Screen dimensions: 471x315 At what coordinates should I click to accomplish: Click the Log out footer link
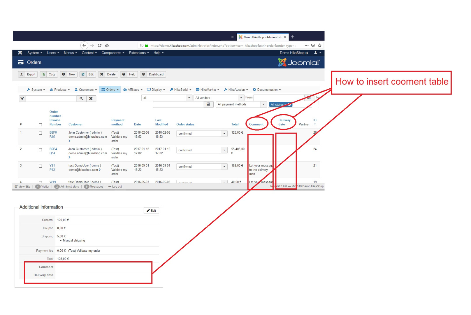pos(115,187)
